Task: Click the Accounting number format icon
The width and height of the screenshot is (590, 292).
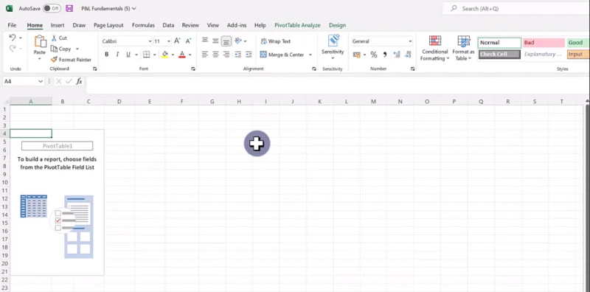Action: [x=356, y=55]
